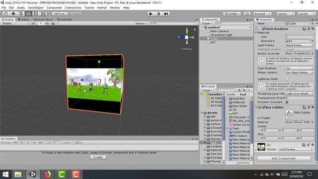Open the Account button
Screen dimensions: 318x179
262,13
